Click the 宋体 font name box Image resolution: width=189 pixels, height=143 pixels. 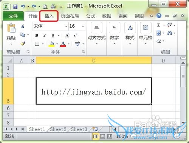tap(49, 26)
